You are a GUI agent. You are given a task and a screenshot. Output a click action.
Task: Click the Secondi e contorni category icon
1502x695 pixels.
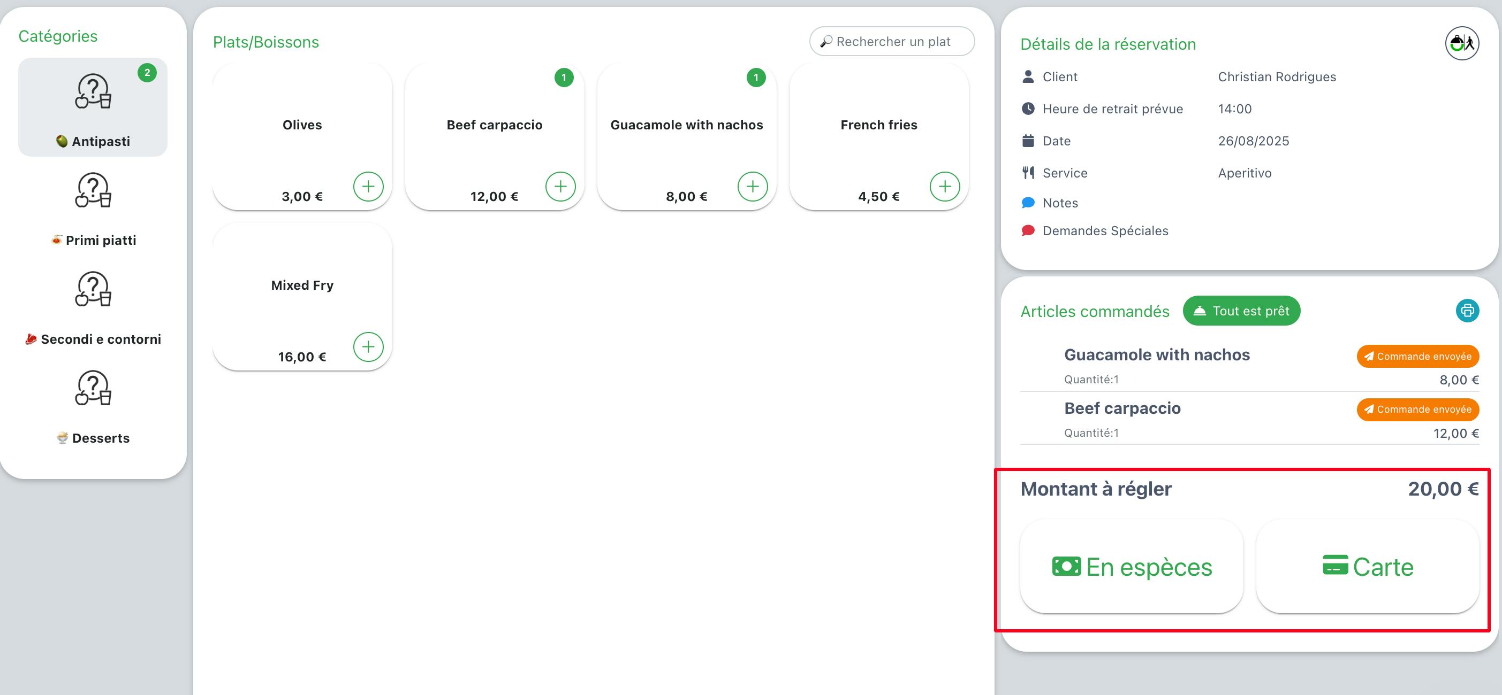93,290
